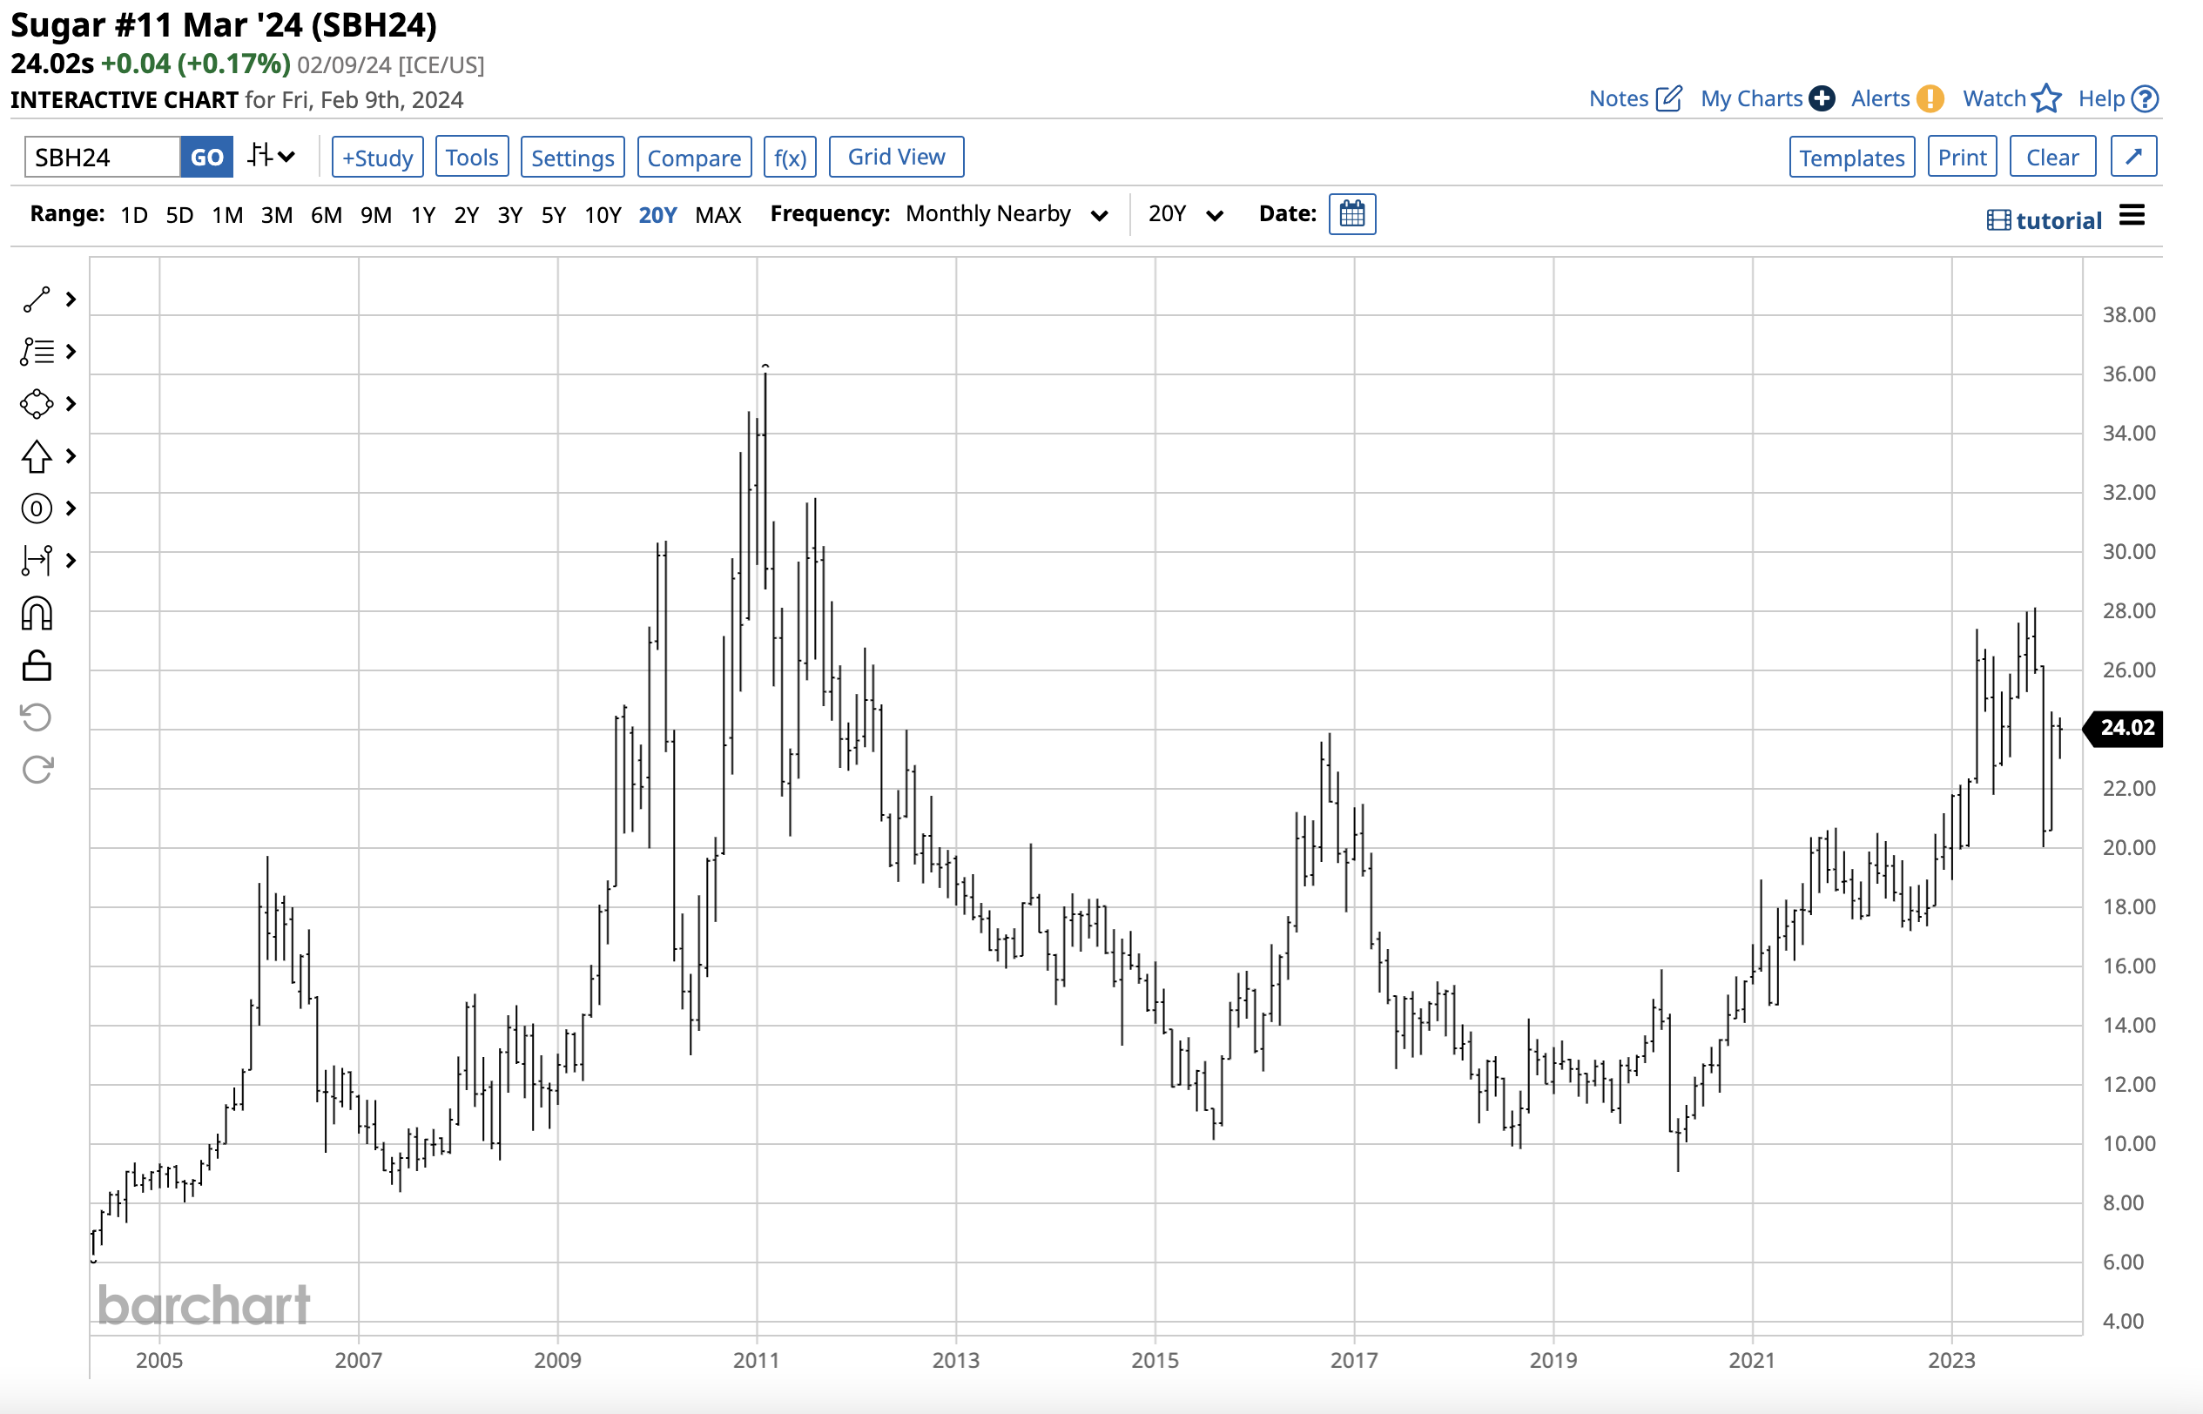Select the 1Y range
Viewport: 2203px width, 1414px height.
423,215
